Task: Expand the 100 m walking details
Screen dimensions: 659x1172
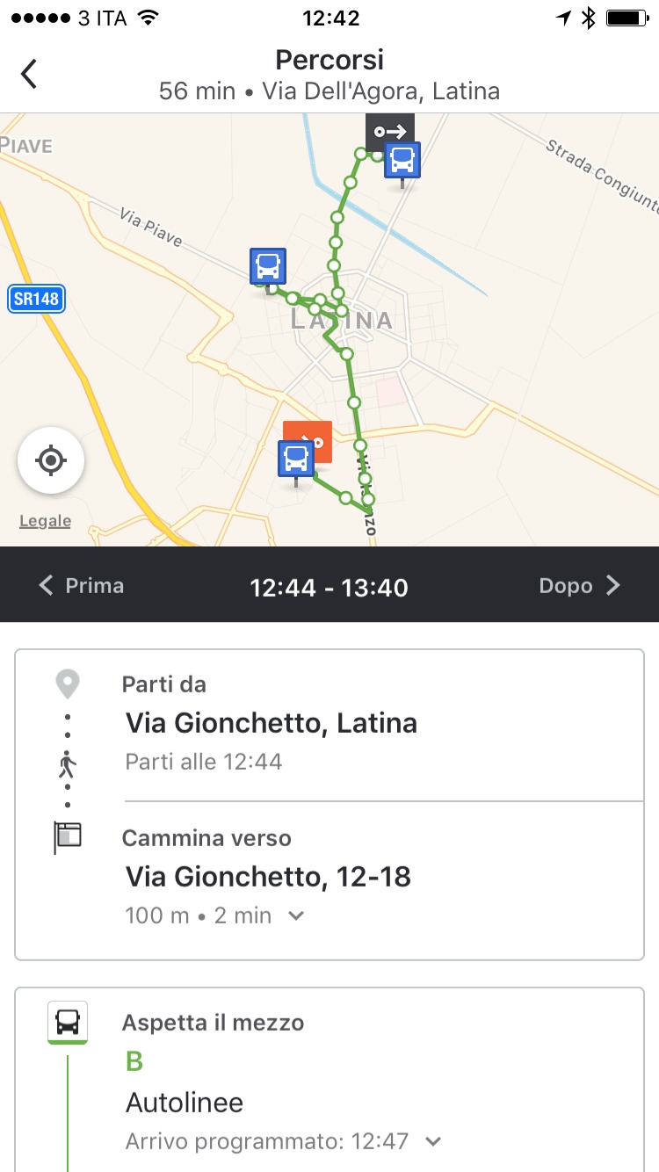Action: (x=296, y=915)
